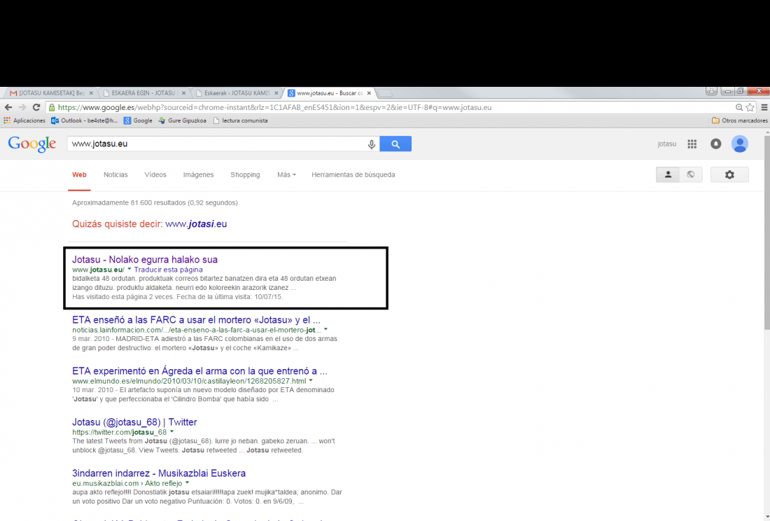Viewport: 770px width, 521px height.
Task: Open search settings gear
Action: tap(729, 175)
